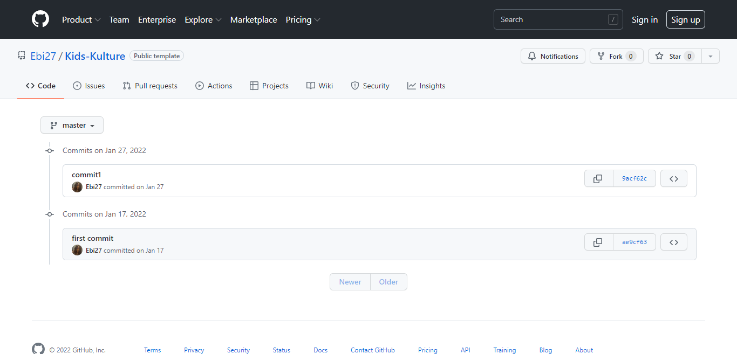Copy full SHA for commit ae9cf63
737x354 pixels.
[598, 242]
